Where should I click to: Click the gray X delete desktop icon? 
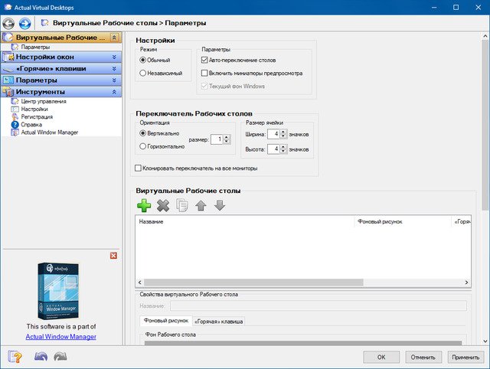coord(162,205)
